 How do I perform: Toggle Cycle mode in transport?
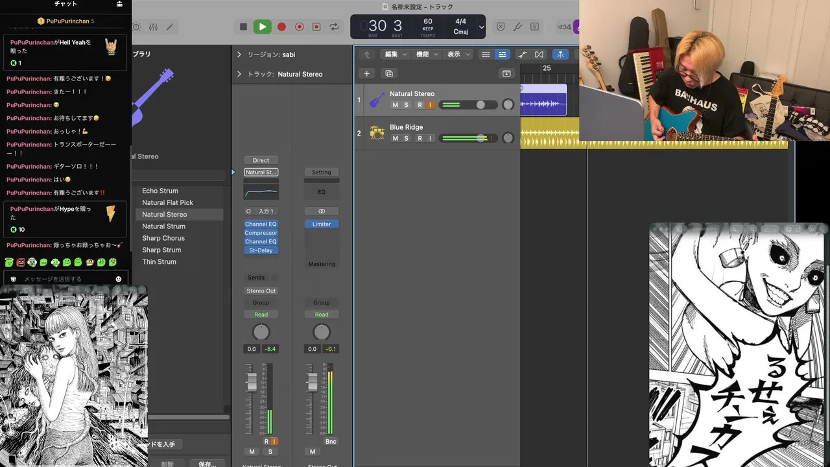[334, 27]
